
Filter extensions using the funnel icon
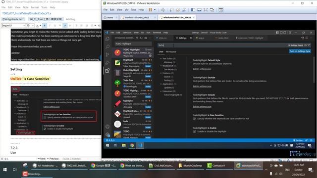click(137, 38)
